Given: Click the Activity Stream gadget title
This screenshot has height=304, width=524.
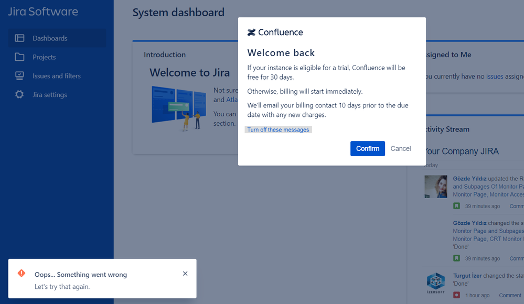Looking at the screenshot, I should (447, 129).
